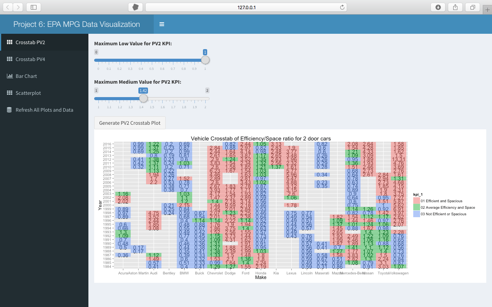Viewport: 492px width, 307px height.
Task: Open Crosstab PV4 menu item
Action: pos(44,59)
